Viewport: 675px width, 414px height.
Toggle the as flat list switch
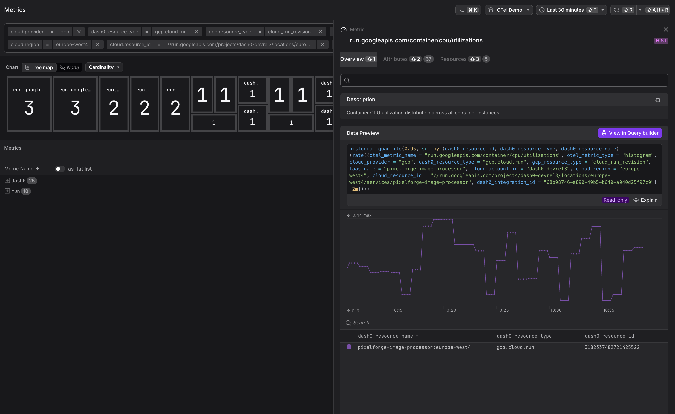[60, 169]
